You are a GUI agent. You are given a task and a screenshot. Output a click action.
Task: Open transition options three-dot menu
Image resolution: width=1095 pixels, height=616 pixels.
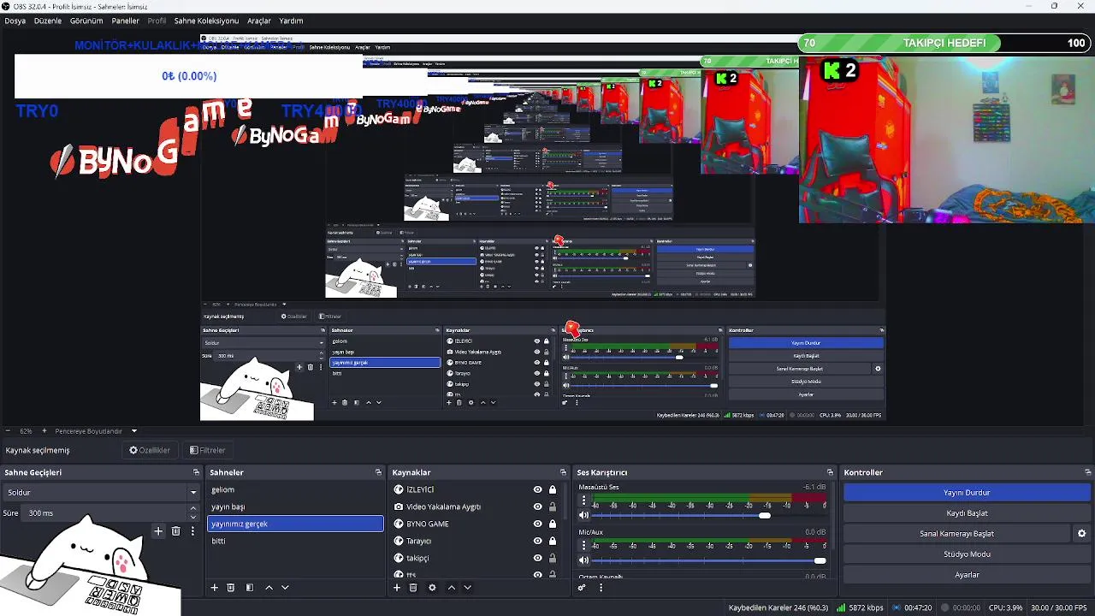[x=192, y=531]
